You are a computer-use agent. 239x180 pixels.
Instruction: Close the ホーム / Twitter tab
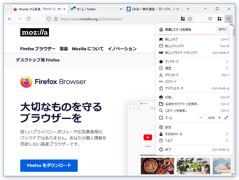[121, 9]
